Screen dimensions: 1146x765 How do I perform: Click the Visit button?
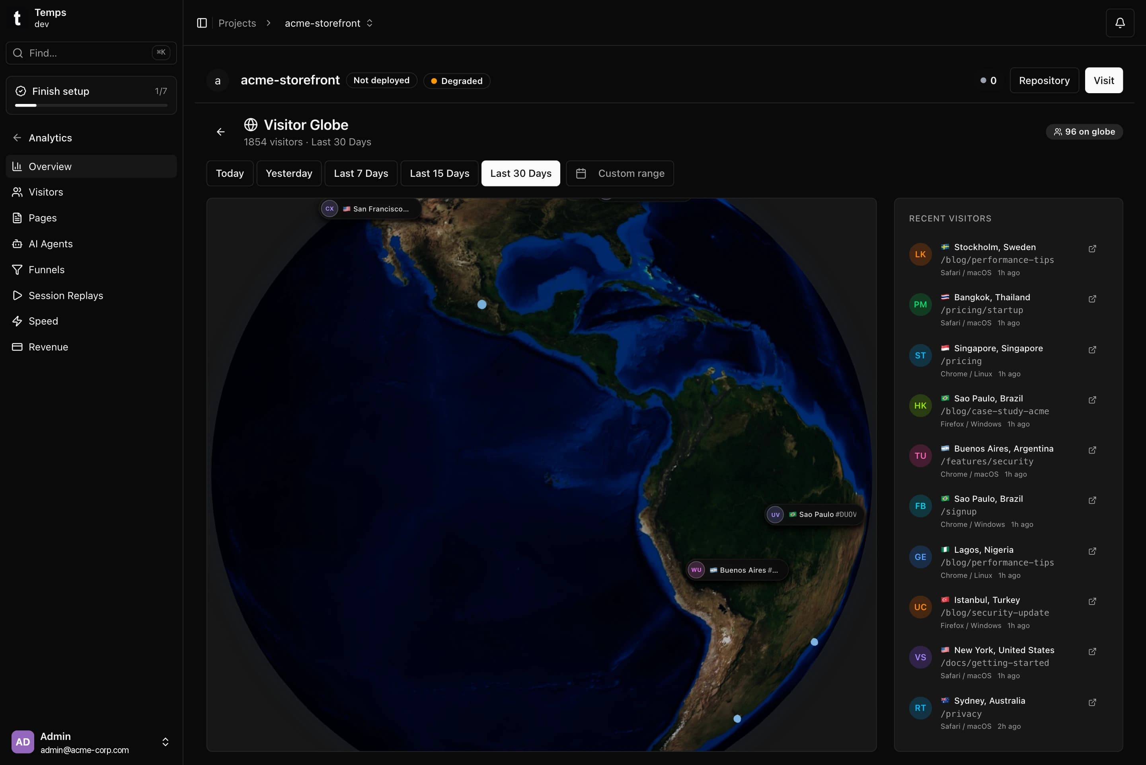(1103, 80)
